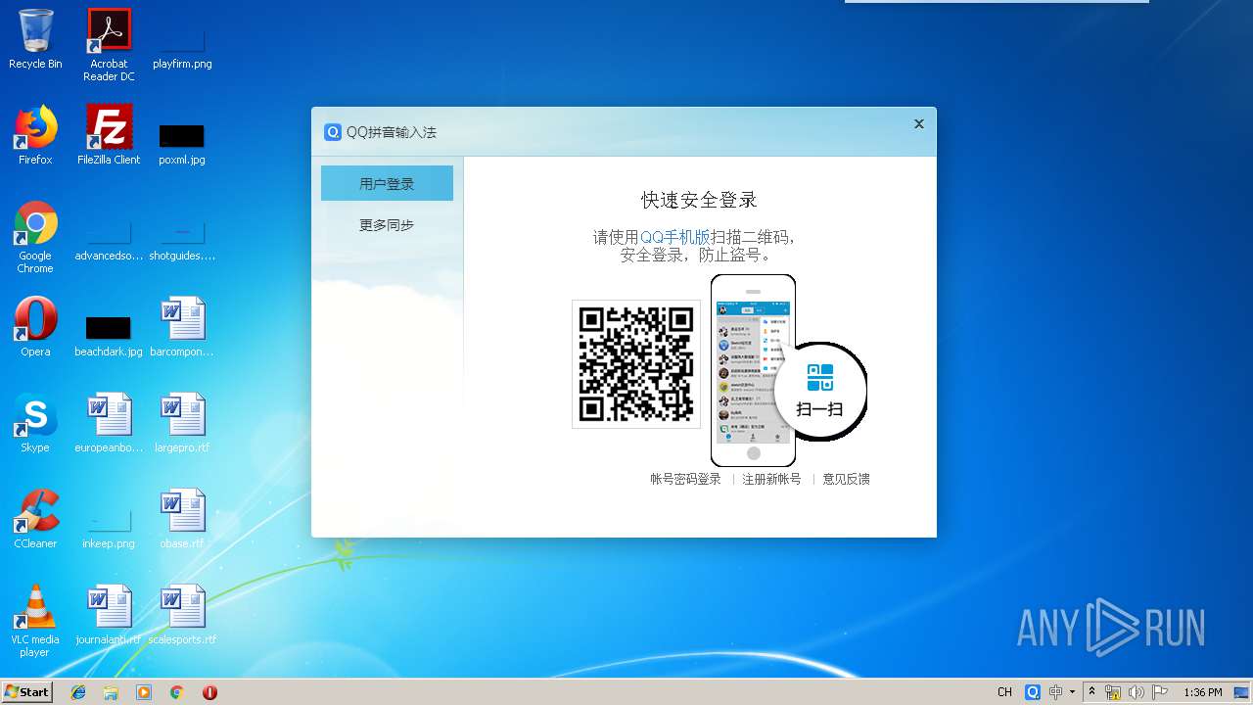Open Recycle Bin desktop icon
The width and height of the screenshot is (1253, 705).
click(35, 39)
